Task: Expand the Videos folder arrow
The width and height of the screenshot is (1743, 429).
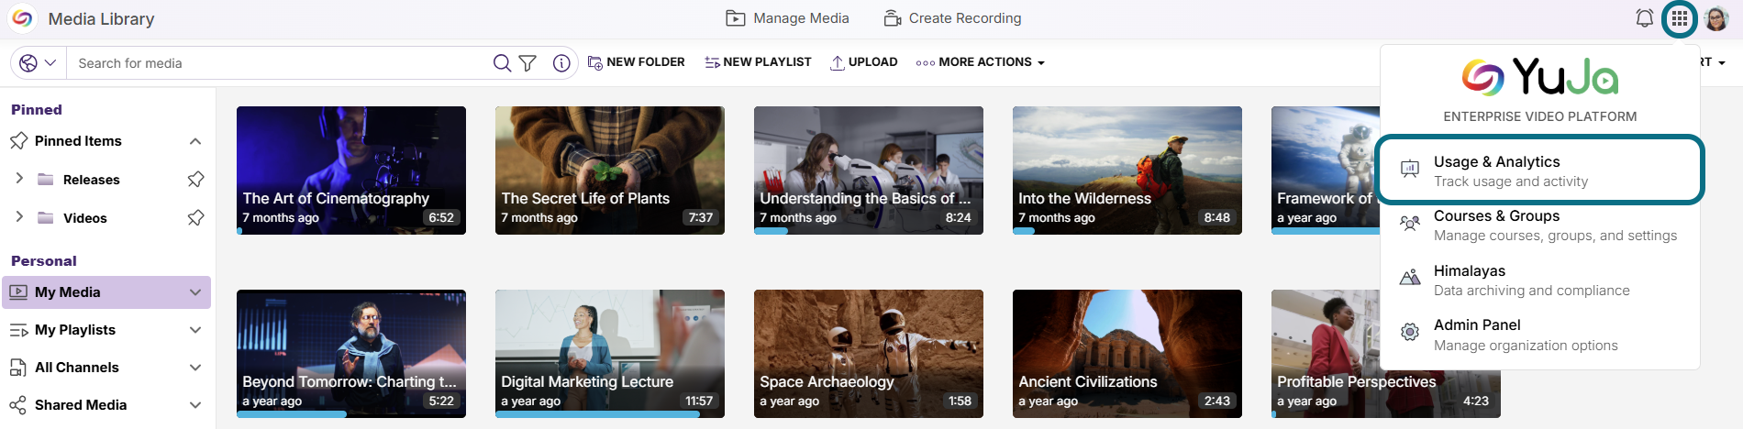Action: pyautogui.click(x=19, y=217)
